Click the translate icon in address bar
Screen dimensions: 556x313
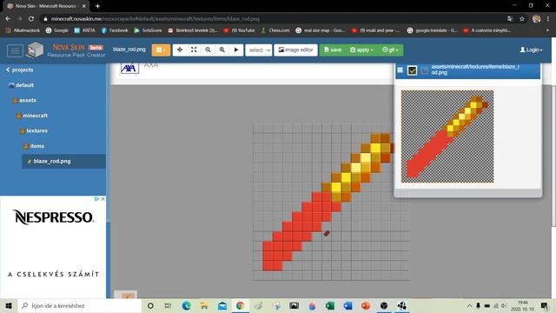[510, 19]
